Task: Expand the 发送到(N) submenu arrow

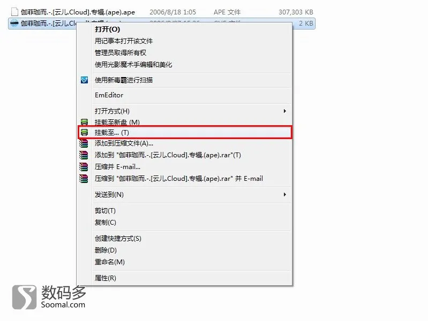Action: click(x=284, y=194)
